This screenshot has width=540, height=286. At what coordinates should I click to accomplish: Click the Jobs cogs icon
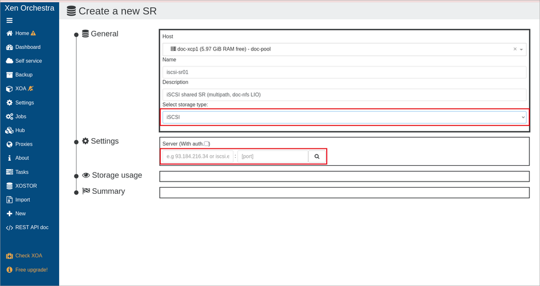tap(10, 117)
